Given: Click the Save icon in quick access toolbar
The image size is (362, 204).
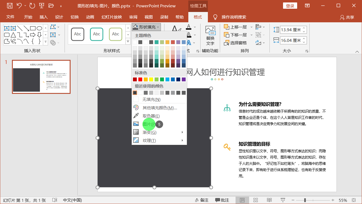Looking at the screenshot, I should pos(9,5).
